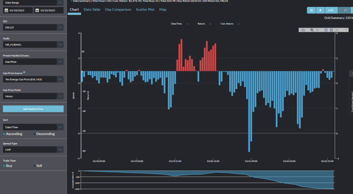Zoom in using chart plus icon

tap(326, 30)
